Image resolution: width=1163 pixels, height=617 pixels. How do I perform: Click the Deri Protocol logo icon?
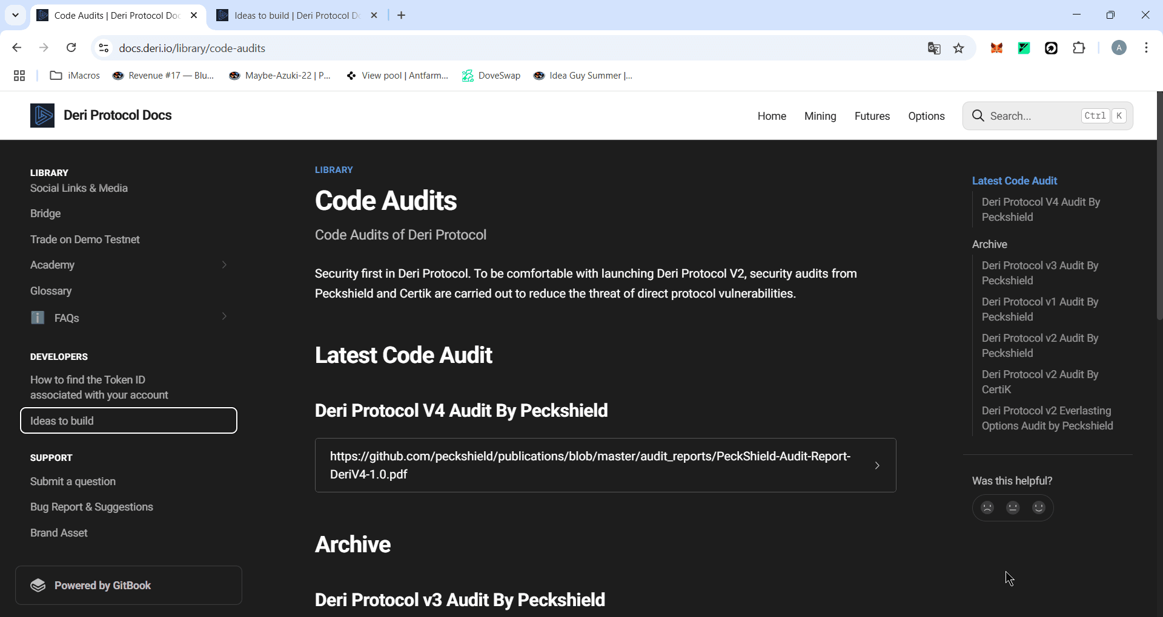click(42, 116)
